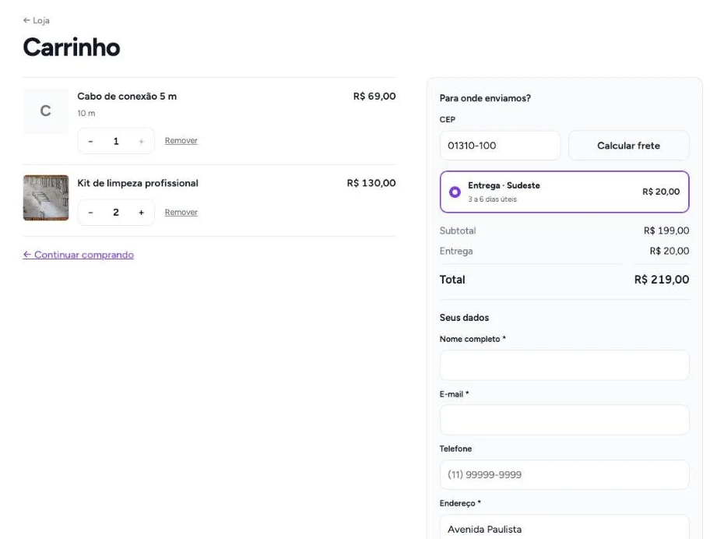Click the Calcular frete button
The width and height of the screenshot is (724, 539).
coord(628,146)
